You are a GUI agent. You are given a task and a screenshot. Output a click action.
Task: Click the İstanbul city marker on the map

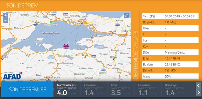[x=82, y=23]
